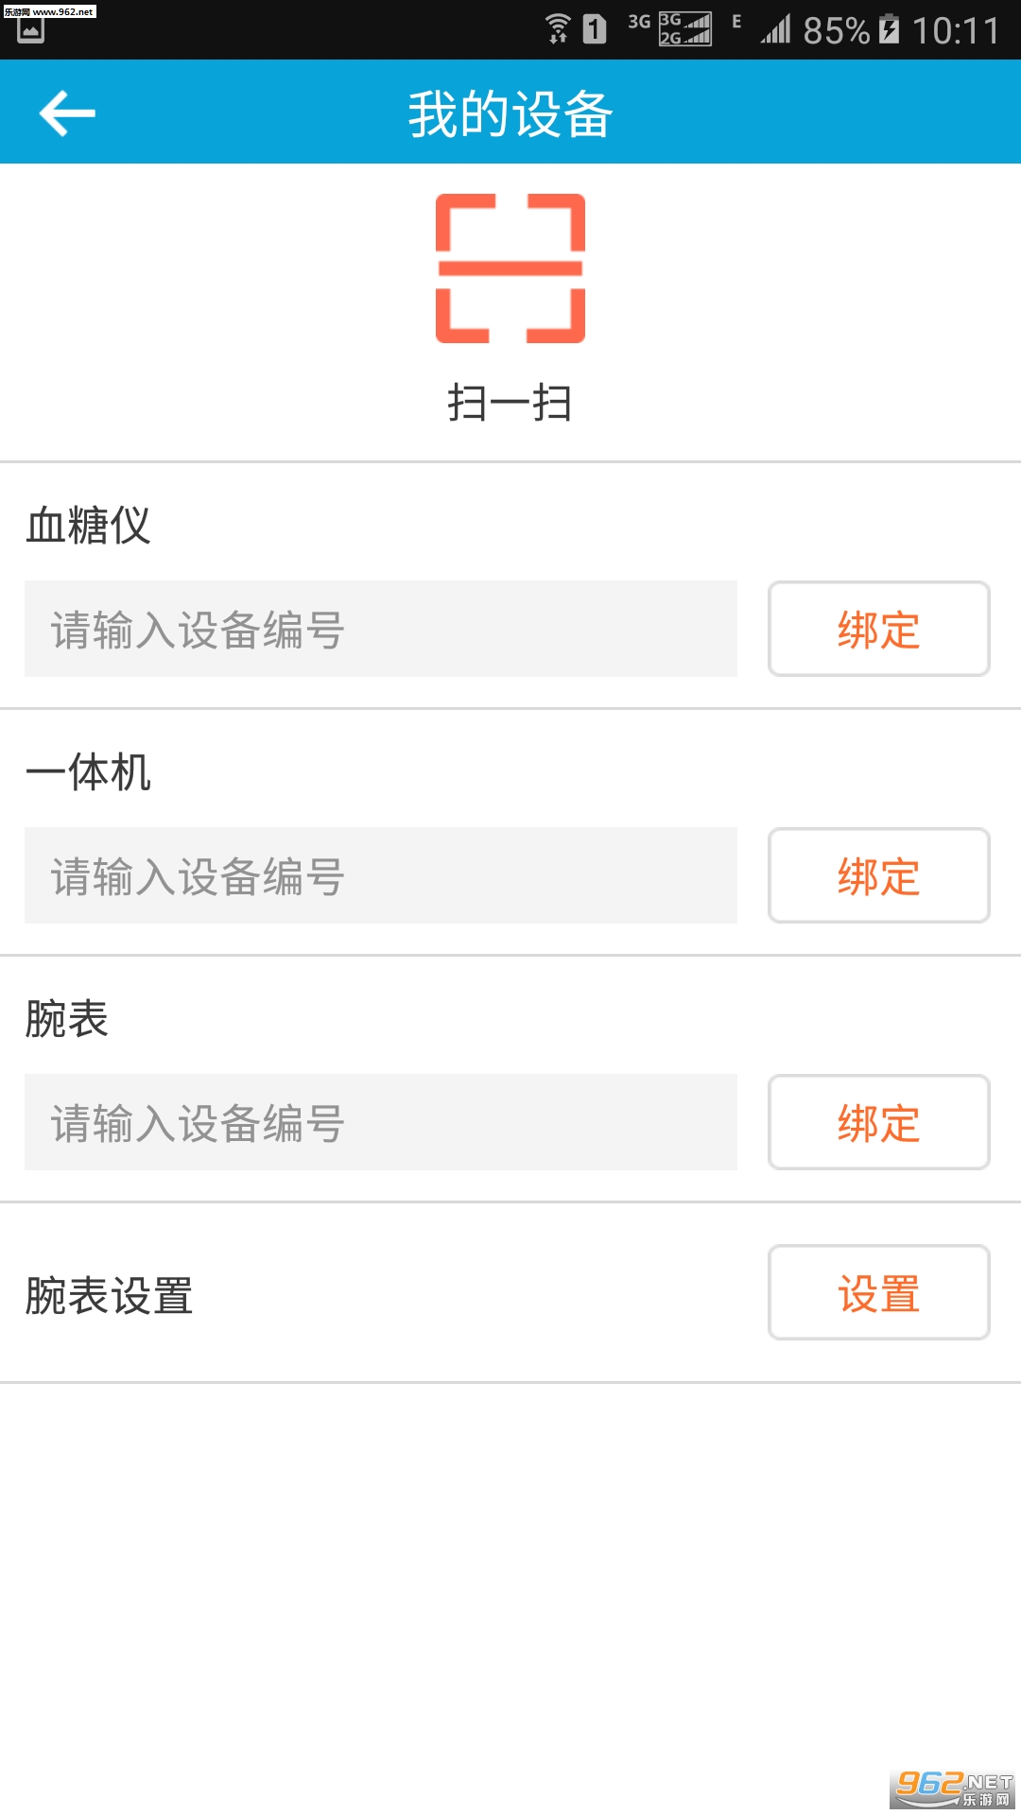Open 腕表设置 with 设置 button

878,1293
